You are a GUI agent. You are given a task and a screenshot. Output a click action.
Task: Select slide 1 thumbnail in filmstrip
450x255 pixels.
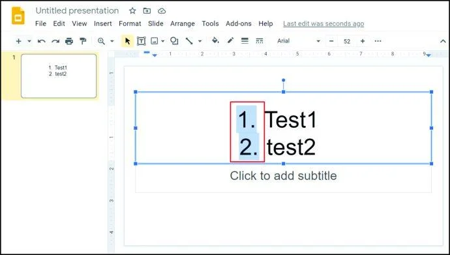pyautogui.click(x=59, y=76)
